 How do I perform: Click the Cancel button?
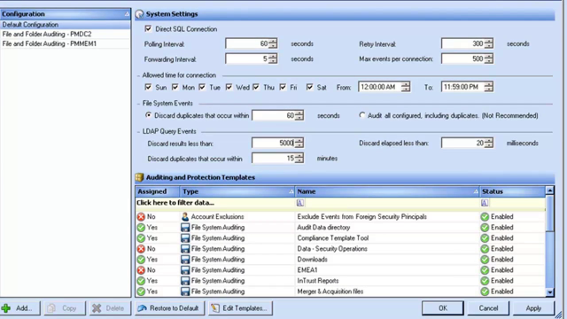488,308
